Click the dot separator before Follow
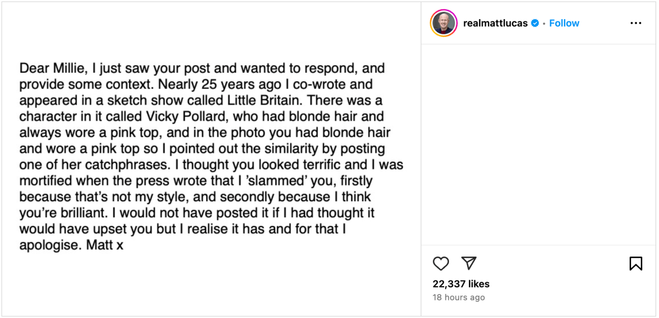The width and height of the screenshot is (659, 318). [x=544, y=23]
